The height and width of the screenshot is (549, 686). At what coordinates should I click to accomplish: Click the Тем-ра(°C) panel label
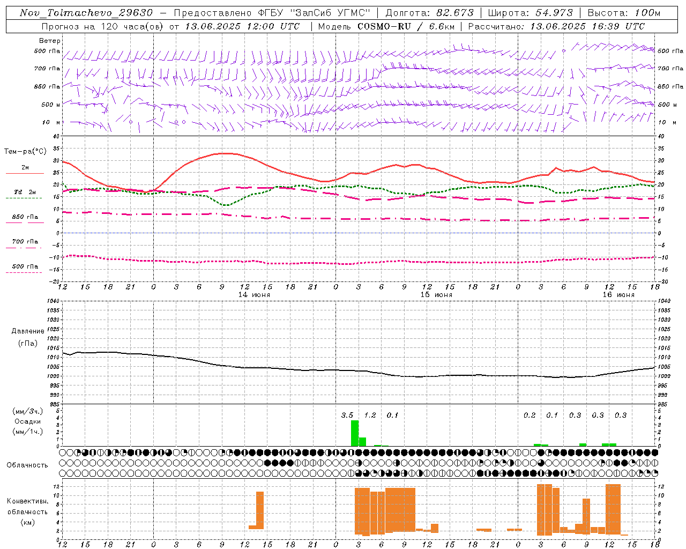(25, 152)
